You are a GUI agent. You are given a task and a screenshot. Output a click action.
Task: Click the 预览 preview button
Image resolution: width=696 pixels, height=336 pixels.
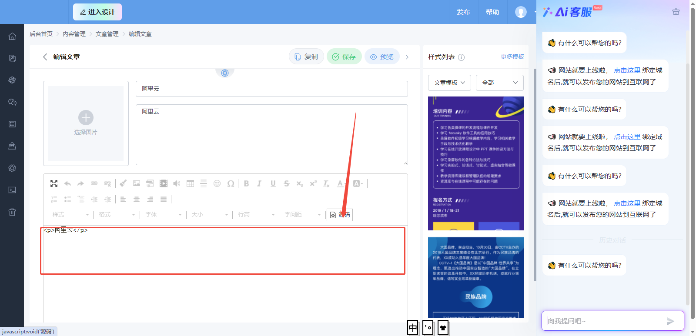click(x=382, y=57)
